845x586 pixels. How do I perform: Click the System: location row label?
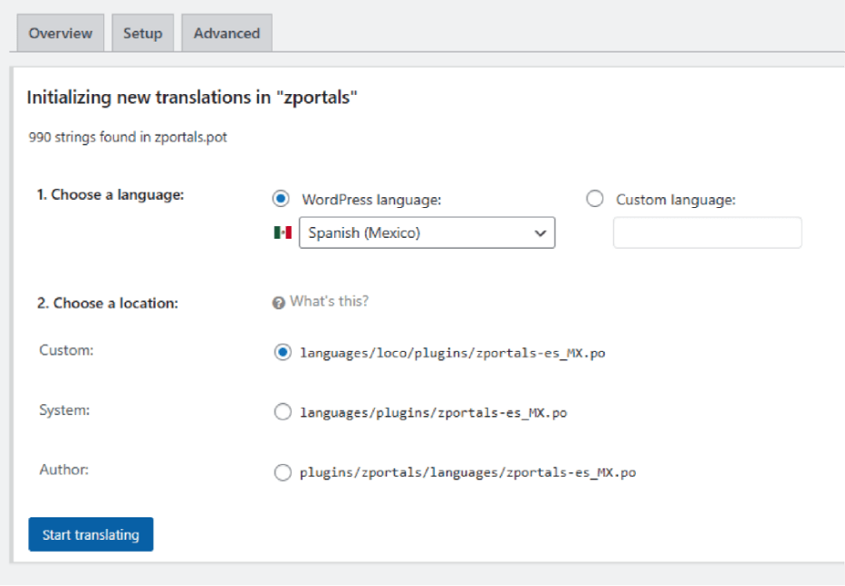tap(64, 410)
